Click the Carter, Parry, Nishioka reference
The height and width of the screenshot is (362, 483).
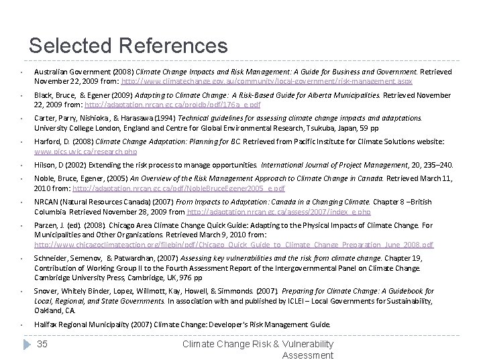click(228, 123)
